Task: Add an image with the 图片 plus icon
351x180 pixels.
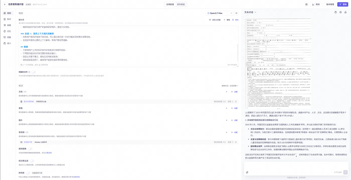Action: (x=226, y=120)
